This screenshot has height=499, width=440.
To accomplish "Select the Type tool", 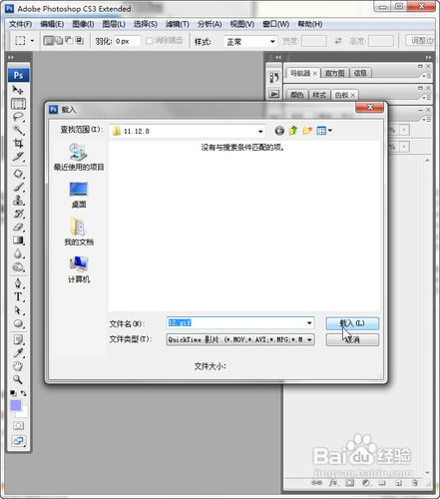I will [x=18, y=296].
